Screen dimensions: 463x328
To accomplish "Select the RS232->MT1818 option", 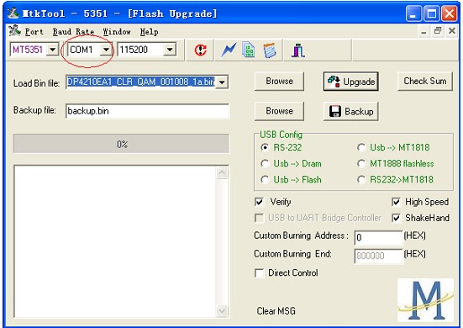I will (361, 179).
